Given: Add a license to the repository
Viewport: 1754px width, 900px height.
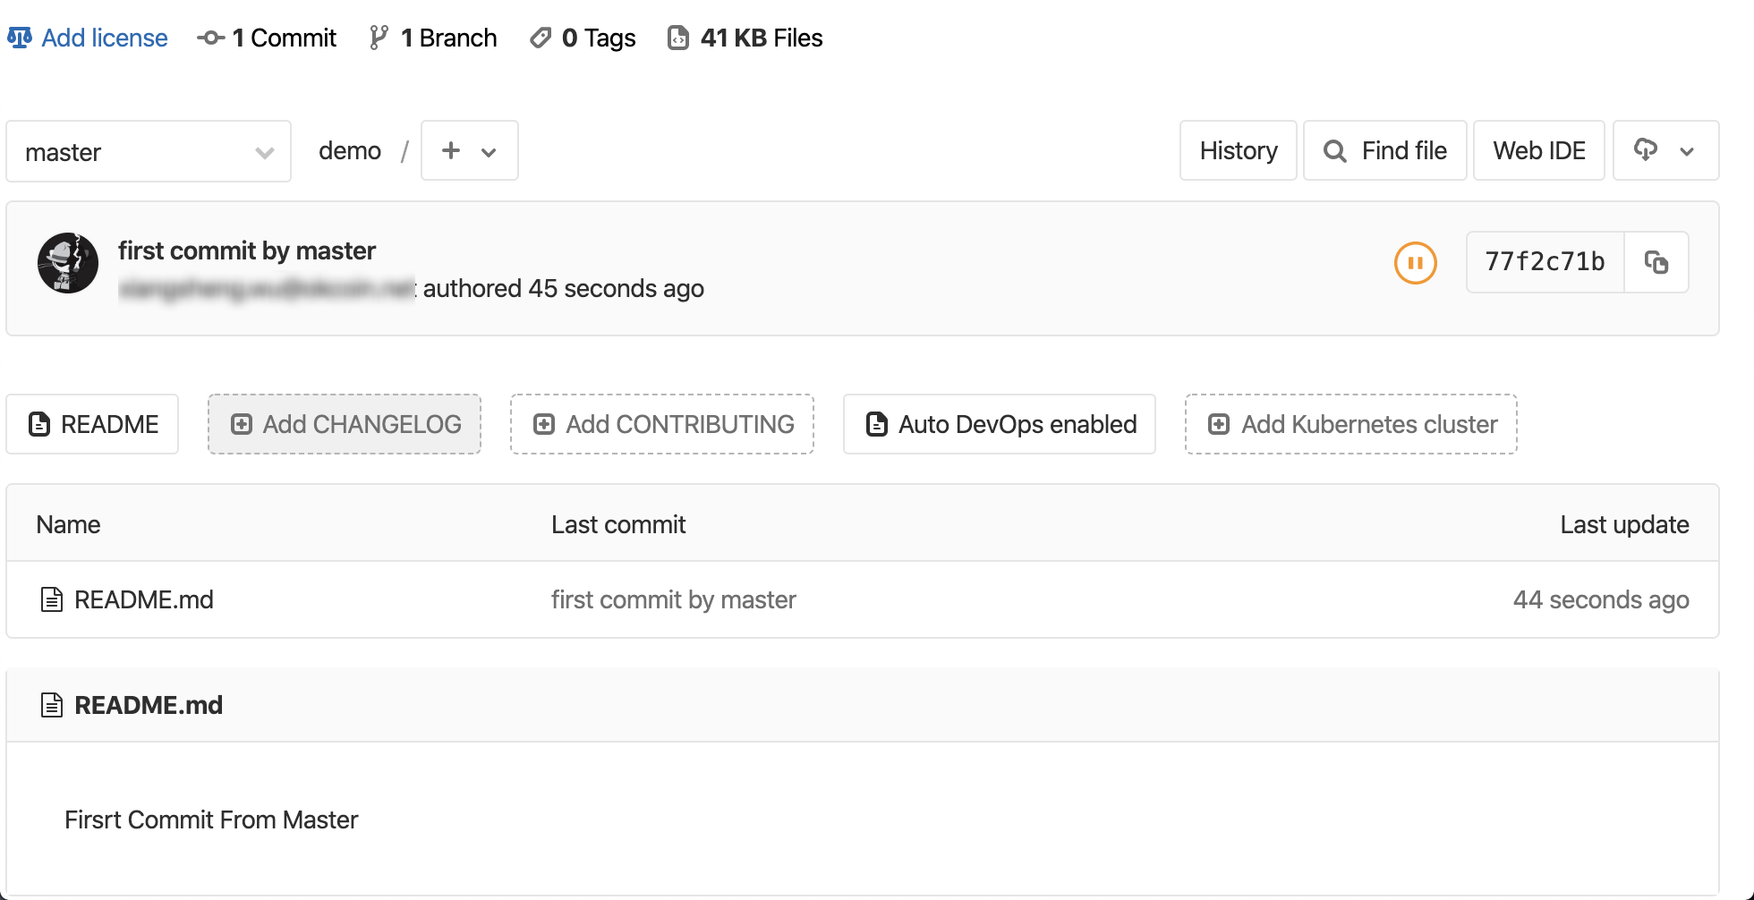Looking at the screenshot, I should coord(103,38).
